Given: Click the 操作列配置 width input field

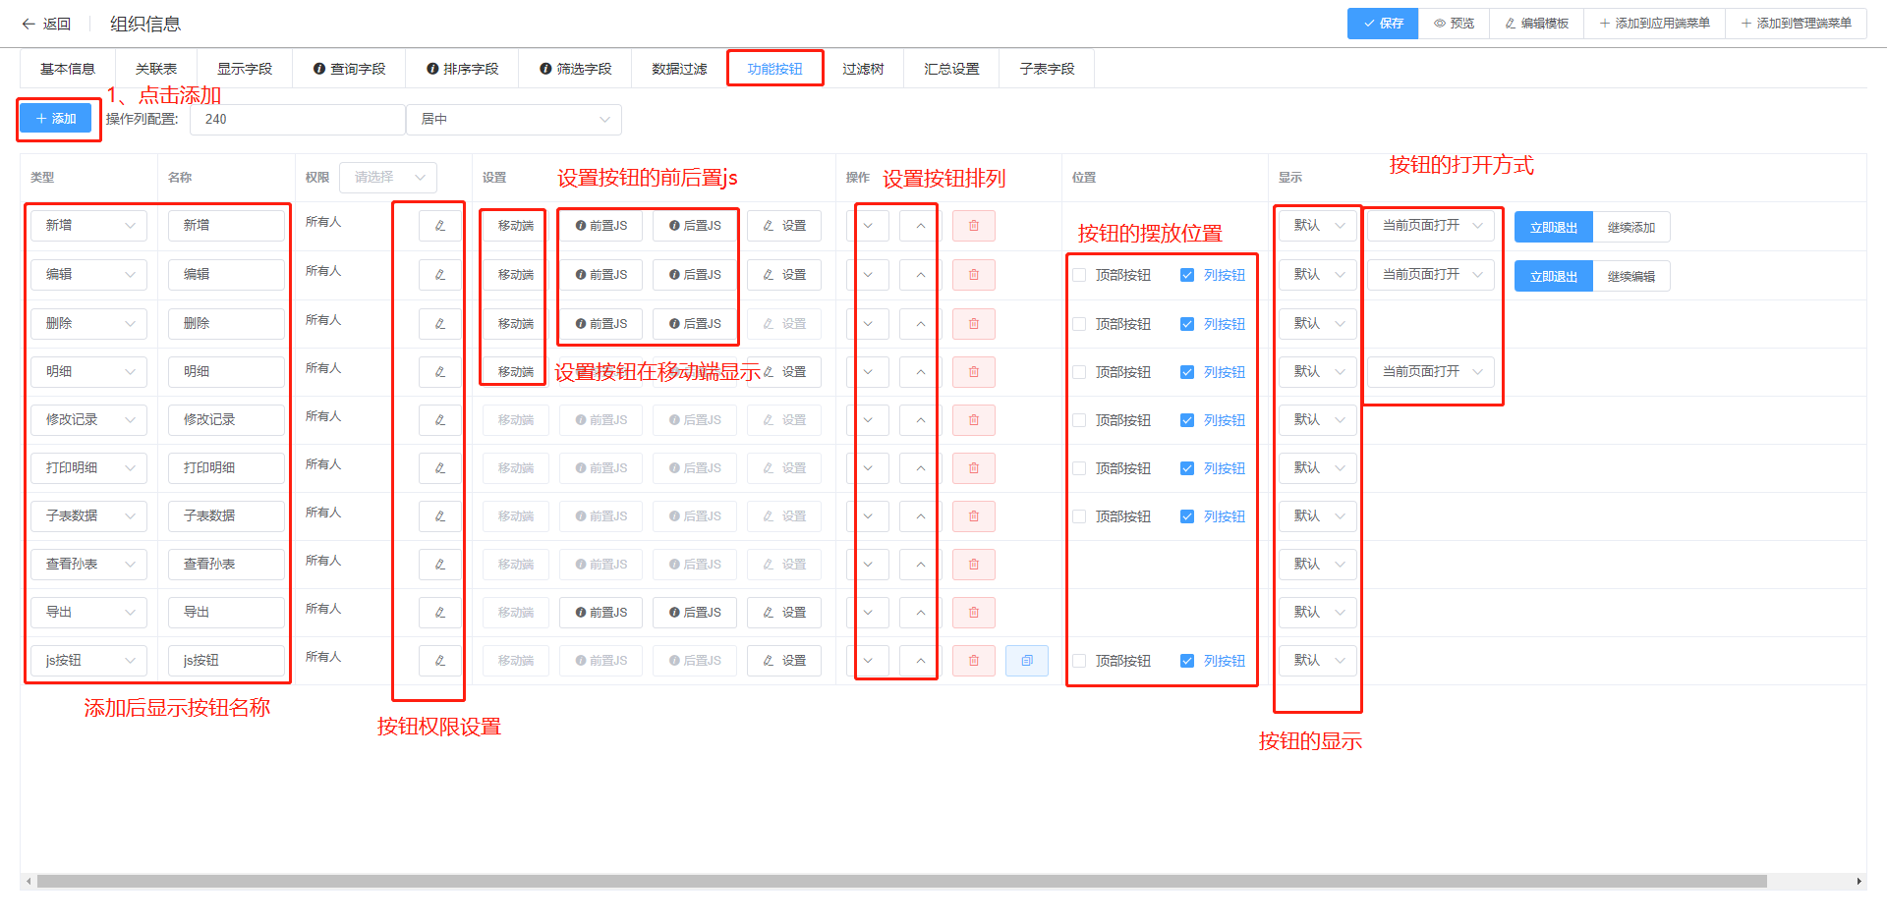Looking at the screenshot, I should (x=297, y=119).
